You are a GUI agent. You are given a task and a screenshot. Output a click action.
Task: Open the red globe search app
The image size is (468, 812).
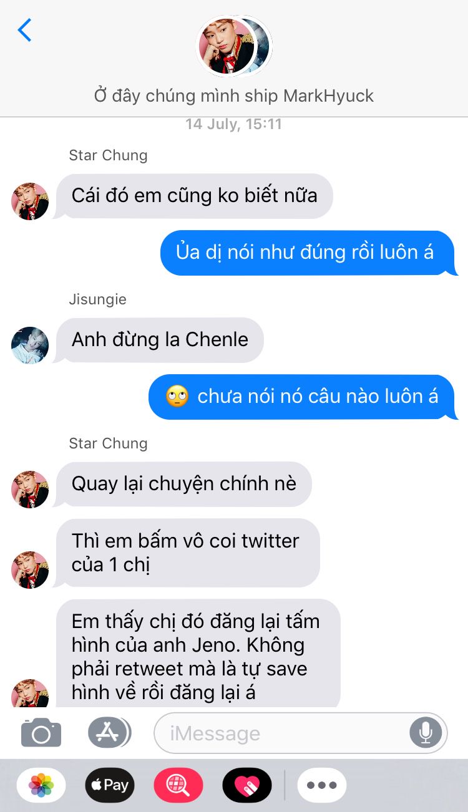(x=178, y=785)
